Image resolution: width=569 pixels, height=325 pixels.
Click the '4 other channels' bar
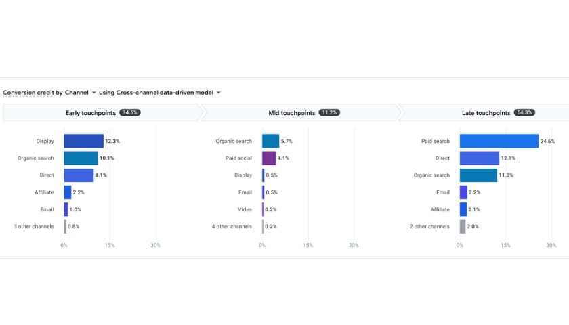[263, 226]
